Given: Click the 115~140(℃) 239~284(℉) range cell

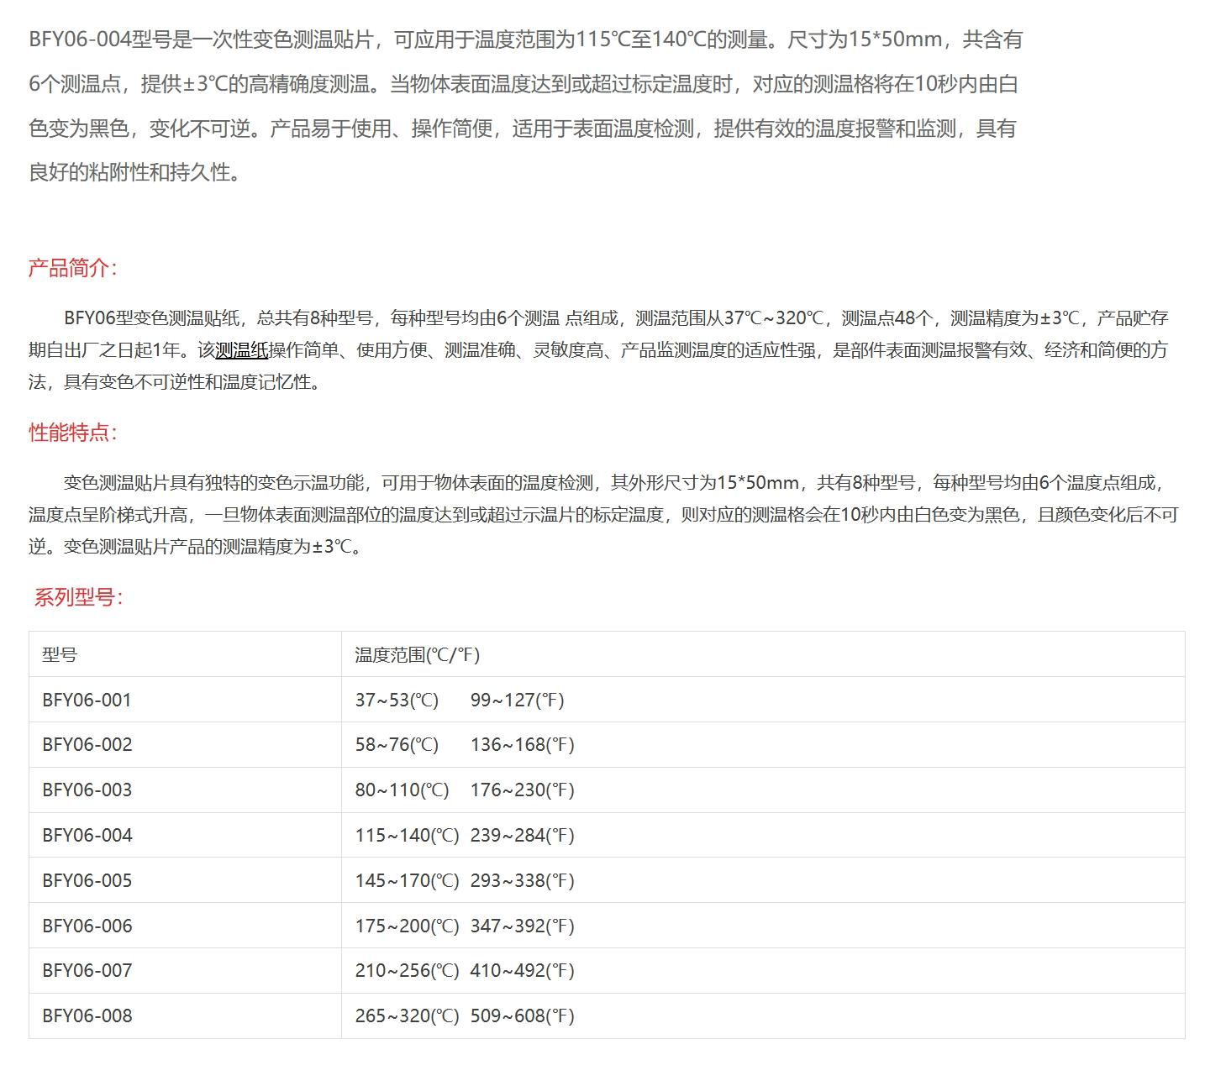Looking at the screenshot, I should [x=763, y=836].
